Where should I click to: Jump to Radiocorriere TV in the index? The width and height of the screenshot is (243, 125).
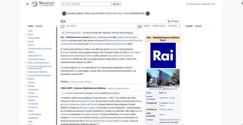coord(35,56)
